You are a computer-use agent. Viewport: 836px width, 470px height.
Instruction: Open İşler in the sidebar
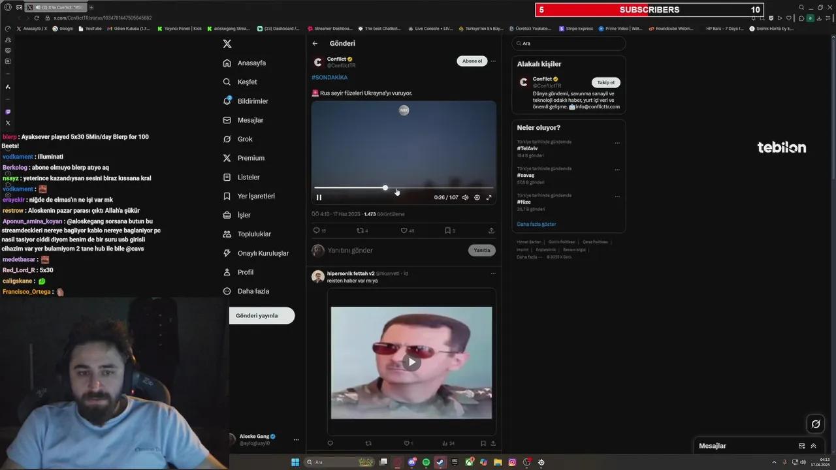click(x=236, y=215)
